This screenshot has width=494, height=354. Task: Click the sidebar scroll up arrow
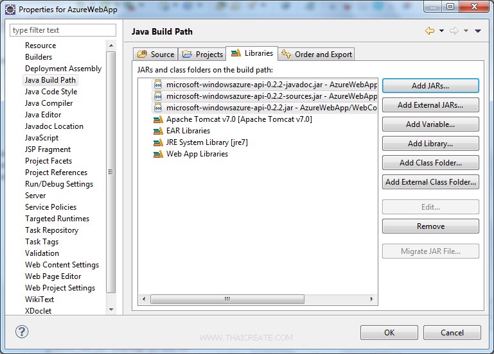tap(111, 46)
